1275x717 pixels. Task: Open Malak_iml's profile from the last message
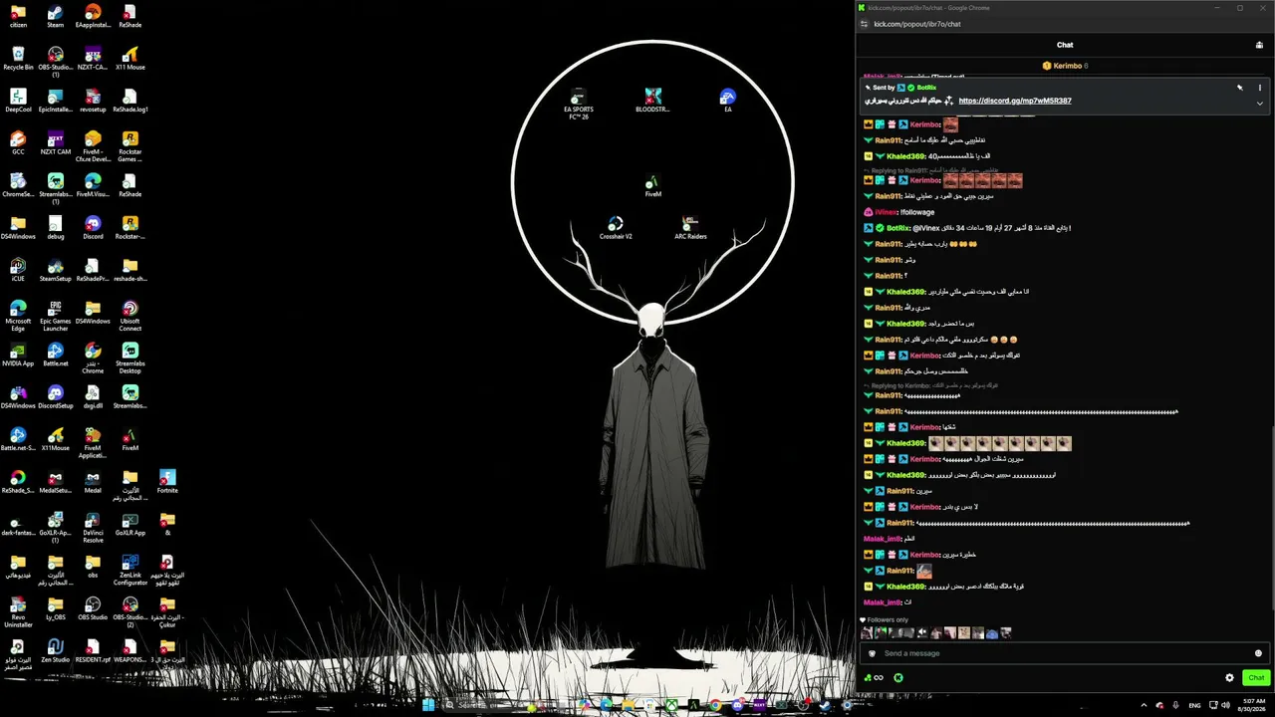point(882,602)
